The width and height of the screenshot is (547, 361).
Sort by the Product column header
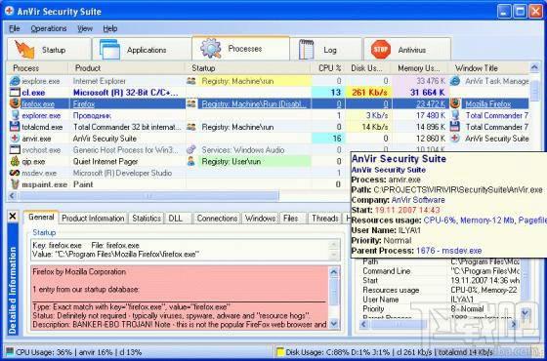(x=126, y=68)
